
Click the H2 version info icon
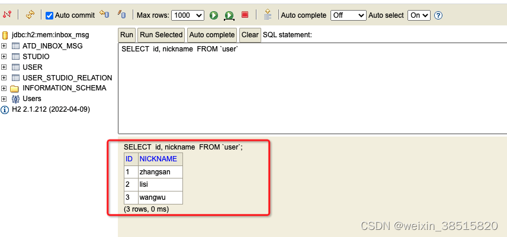5,109
